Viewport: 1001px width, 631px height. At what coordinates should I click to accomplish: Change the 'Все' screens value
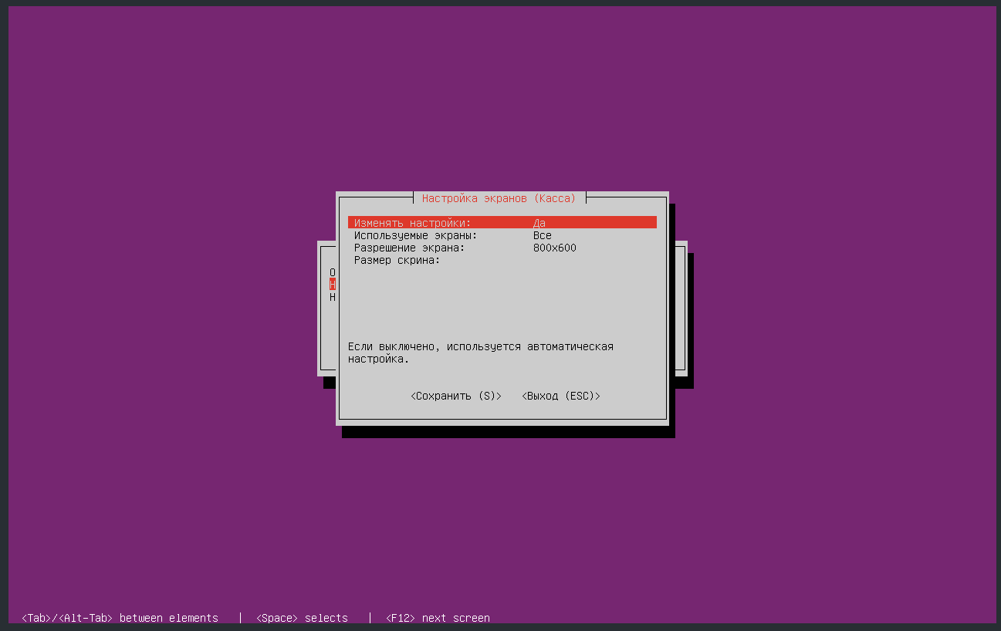542,235
